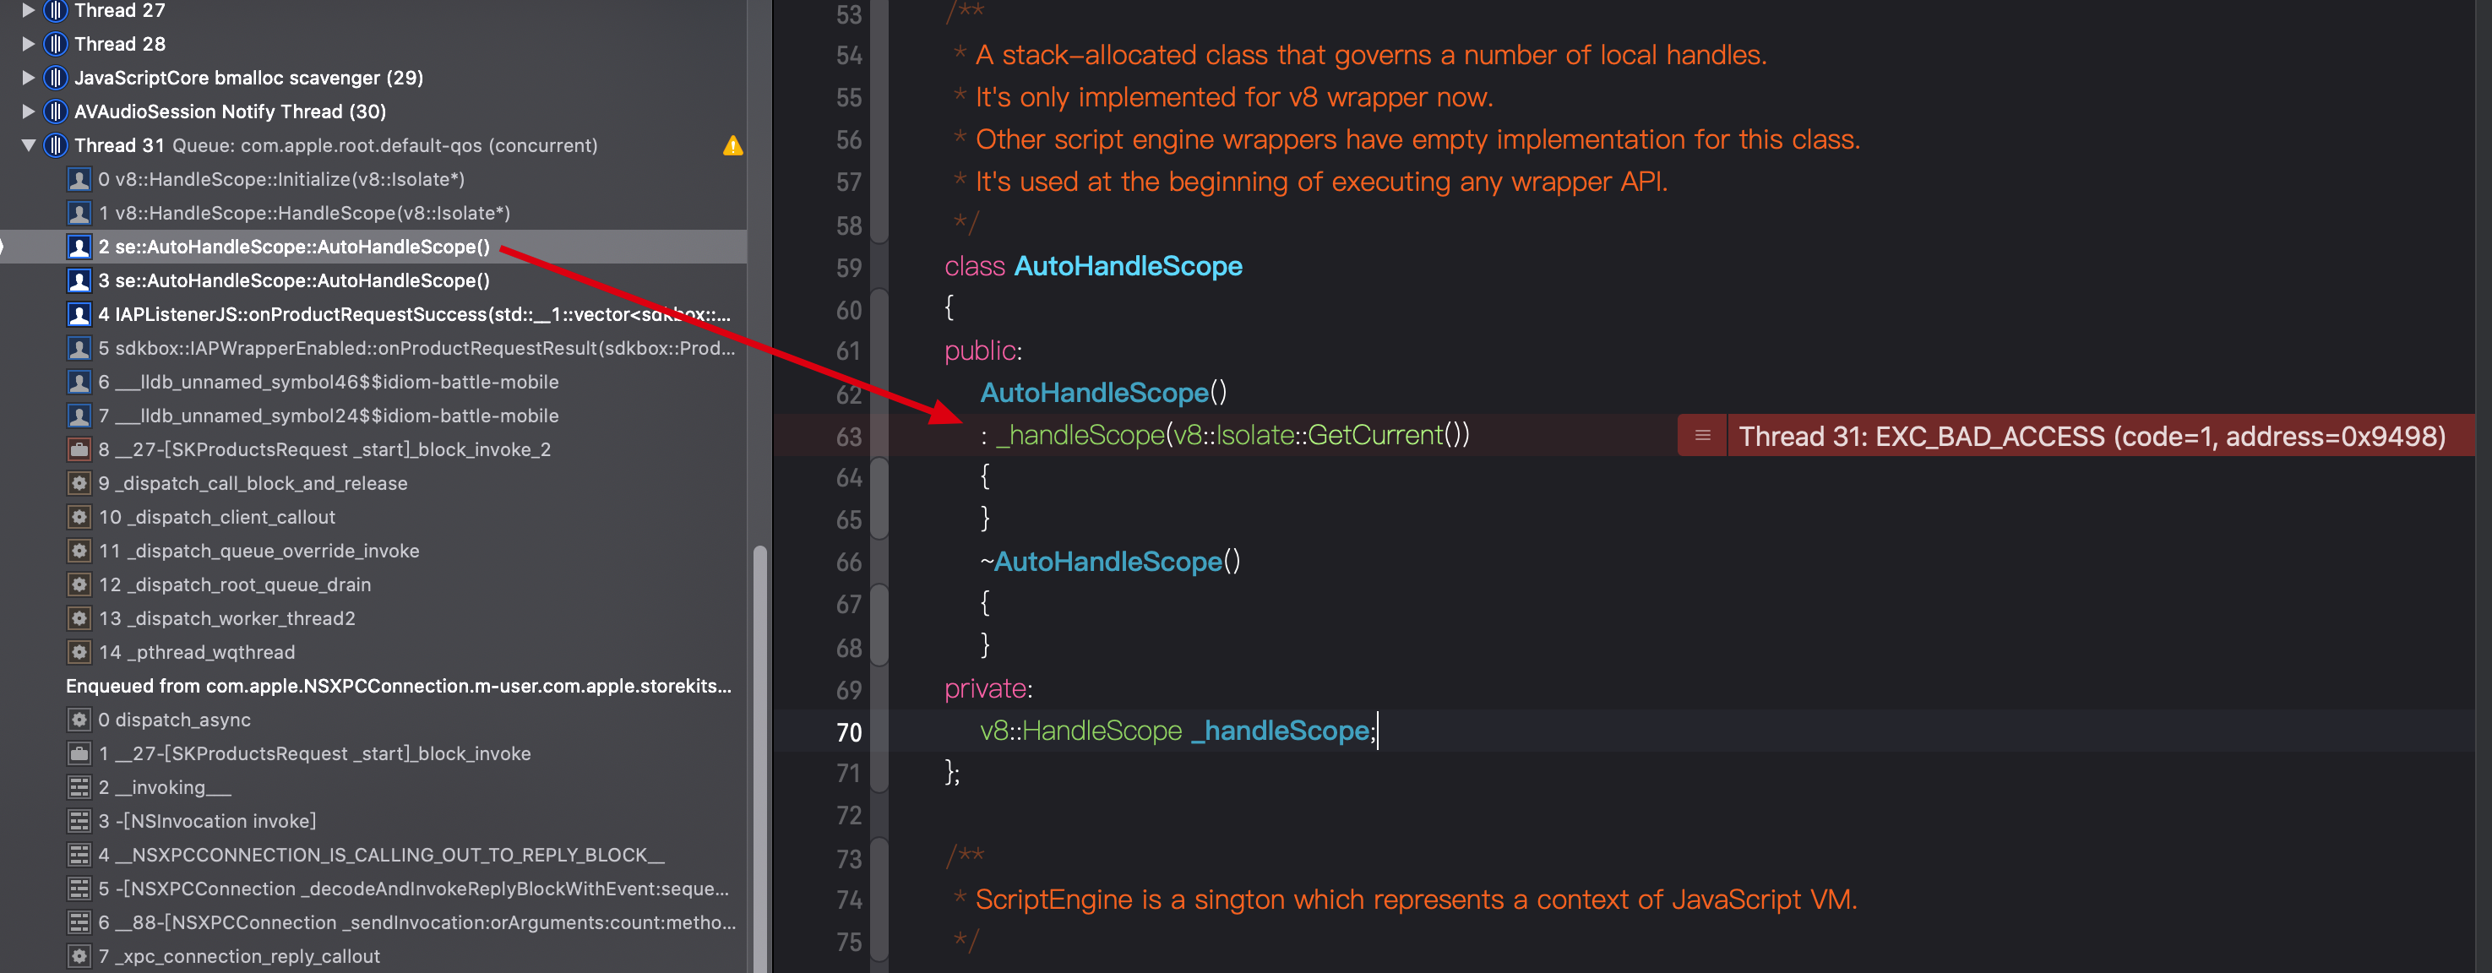2492x973 pixels.
Task: Select frame 4 IAPListenerJS::onProductRequestSuccess
Action: coord(414,314)
